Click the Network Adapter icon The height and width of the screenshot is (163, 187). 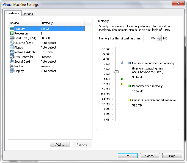(x=12, y=52)
